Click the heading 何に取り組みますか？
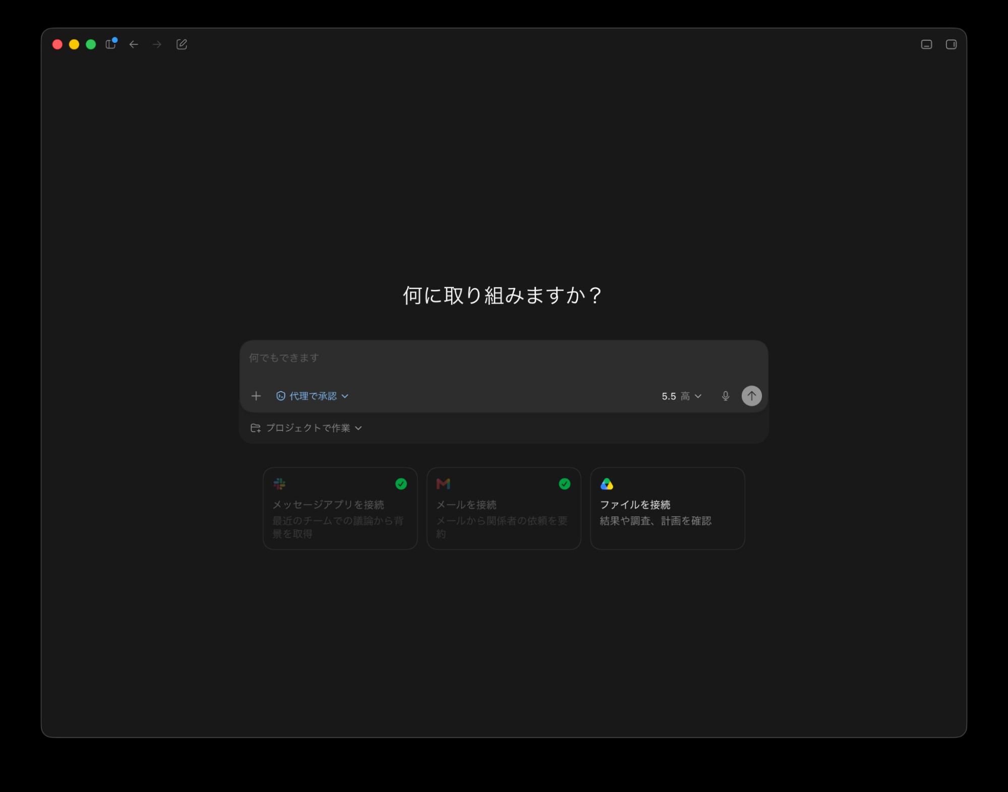This screenshot has height=792, width=1008. tap(502, 296)
